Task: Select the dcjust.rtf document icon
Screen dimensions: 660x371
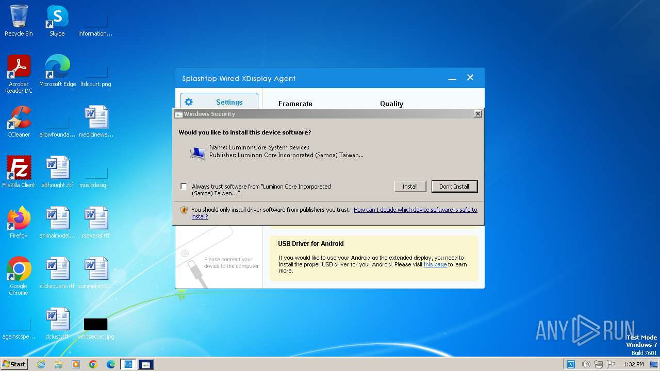Action: click(57, 324)
